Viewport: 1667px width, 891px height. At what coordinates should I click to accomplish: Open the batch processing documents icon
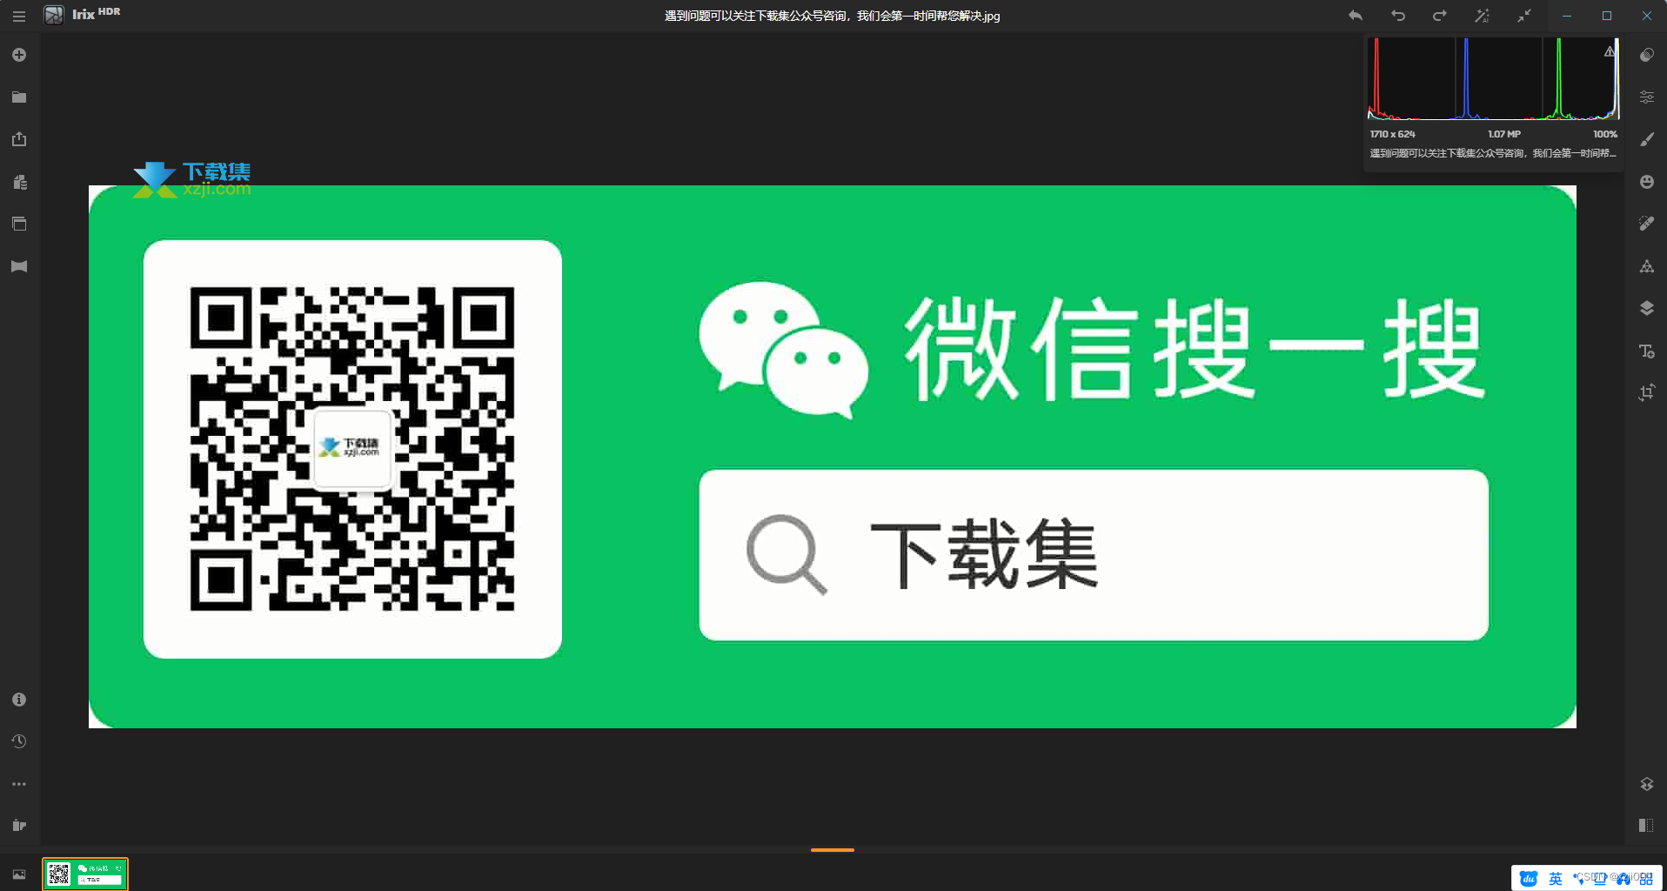coord(19,182)
